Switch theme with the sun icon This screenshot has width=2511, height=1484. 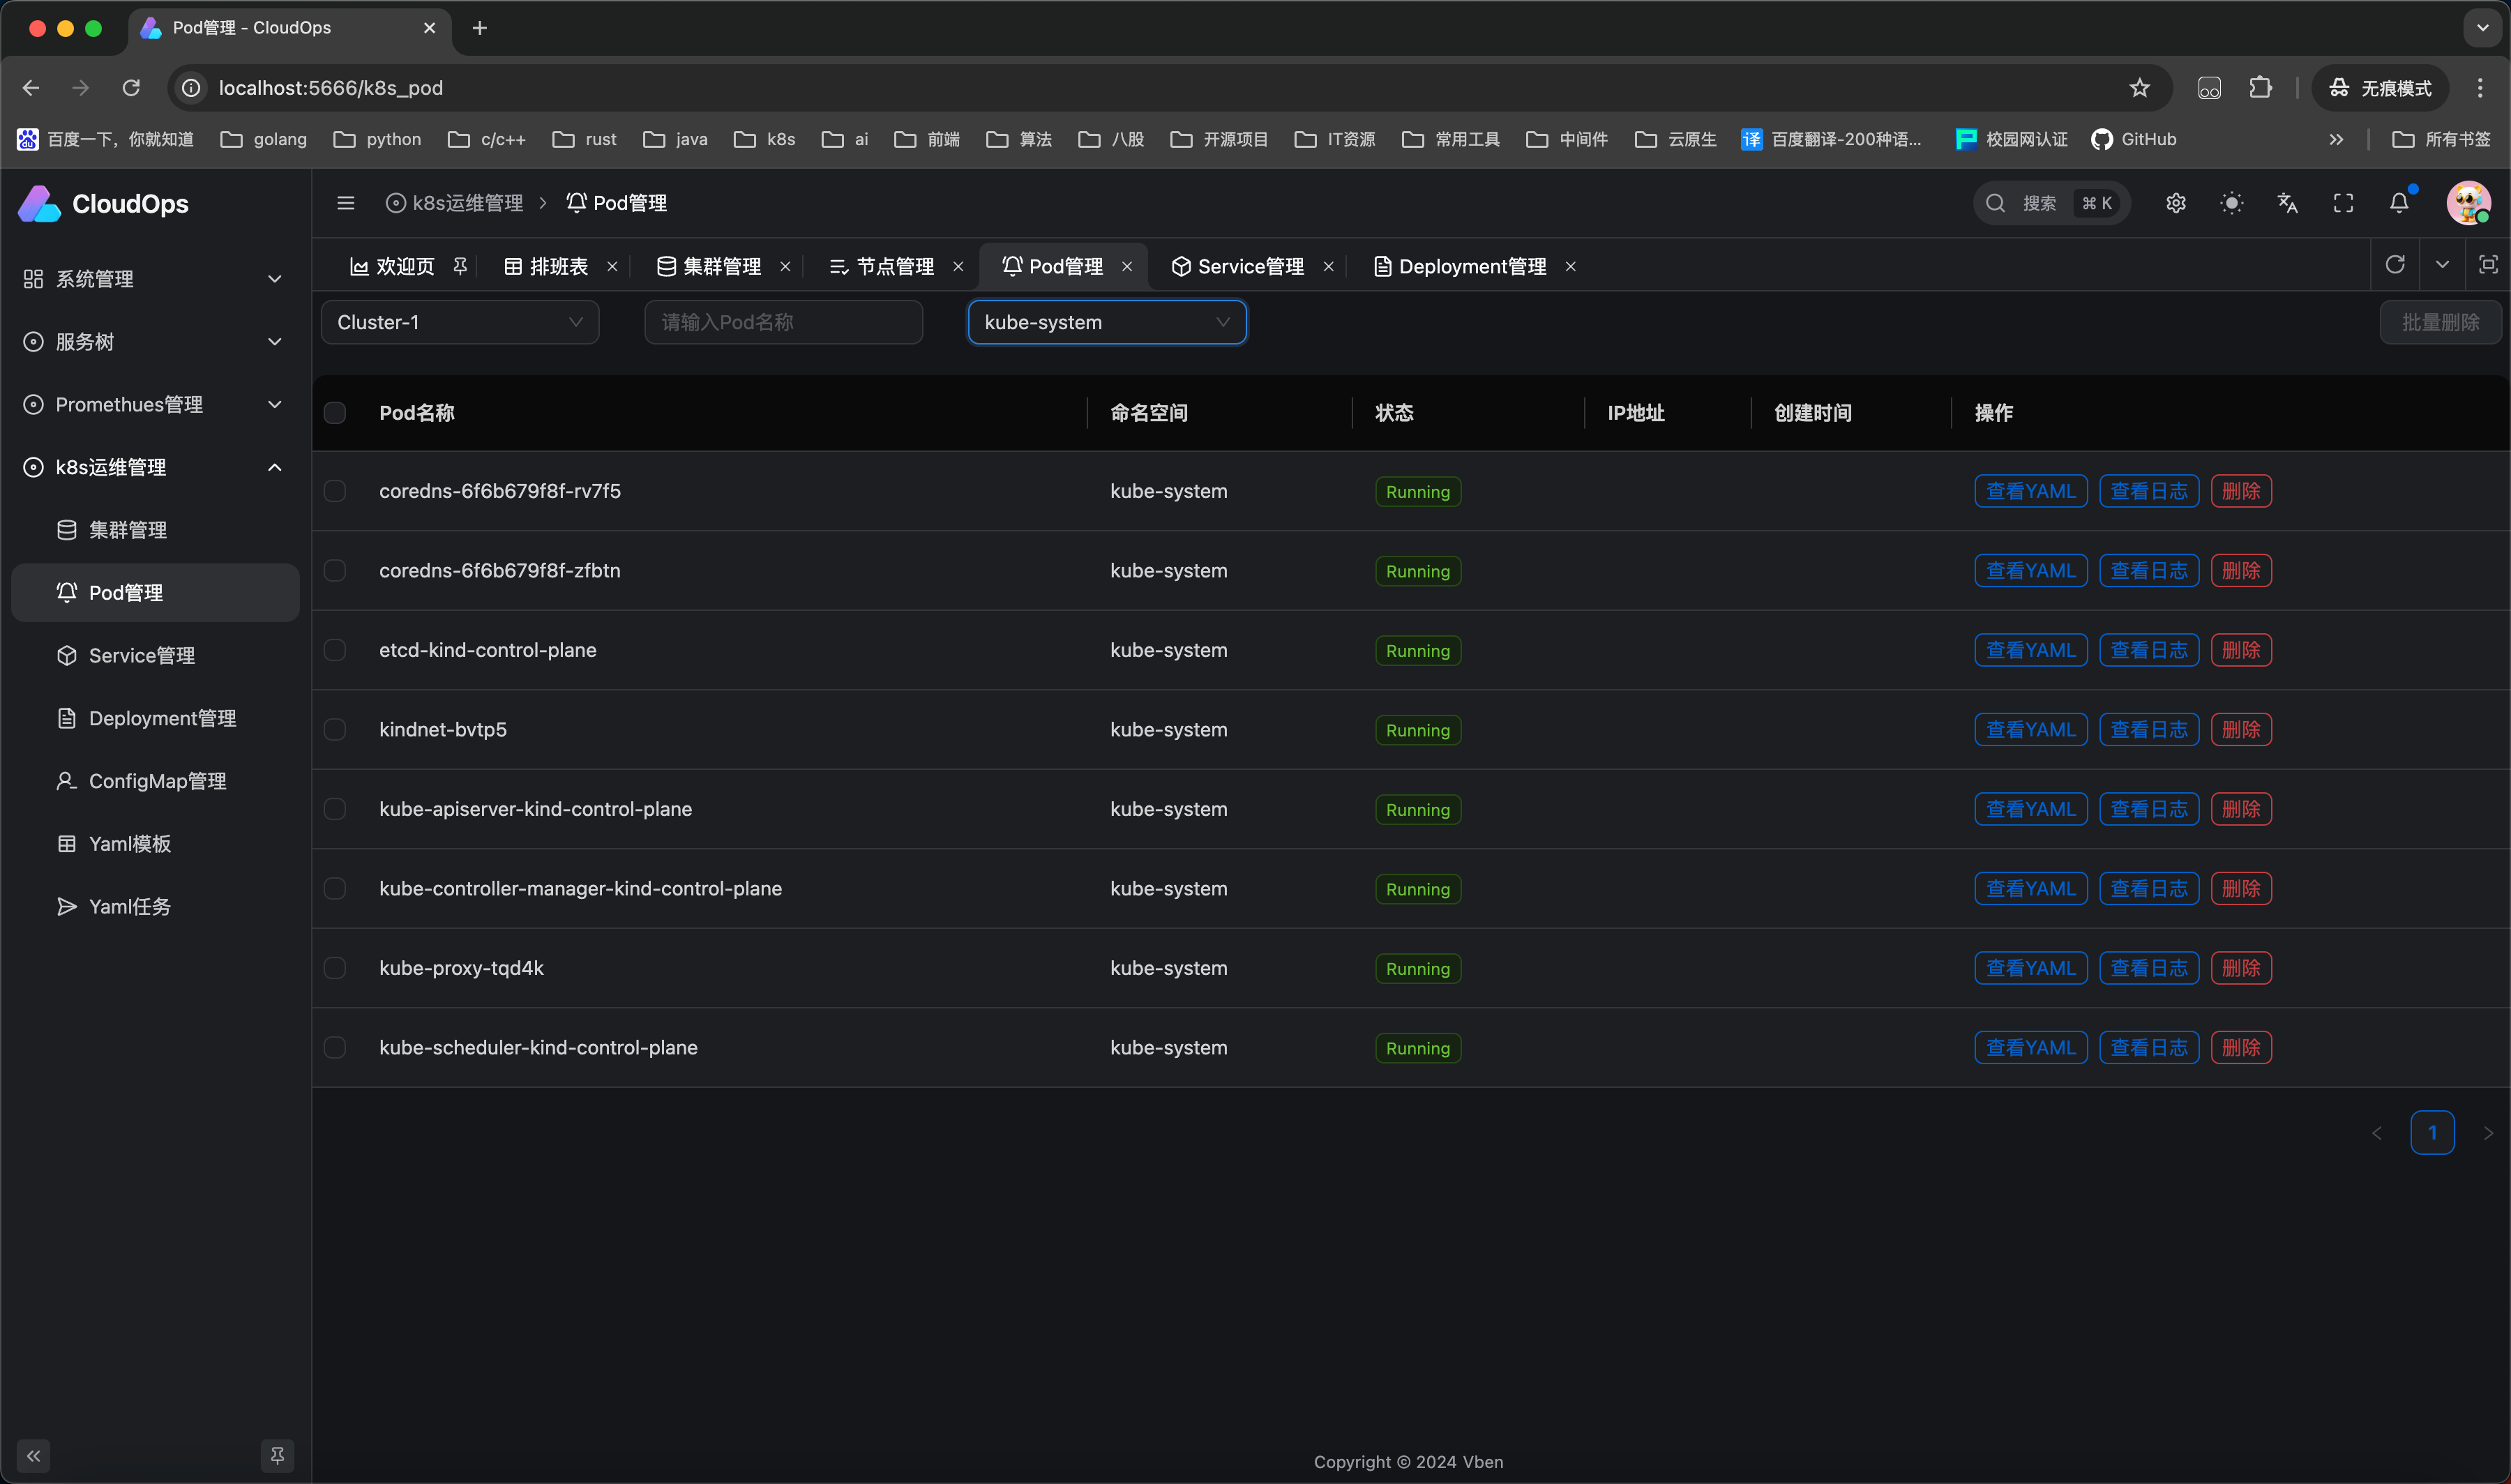[2232, 203]
